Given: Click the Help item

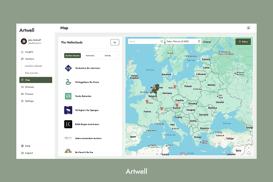Looking at the screenshot, I should (x=28, y=146).
